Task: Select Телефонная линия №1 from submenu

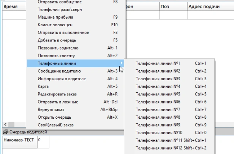Action: coord(158,64)
